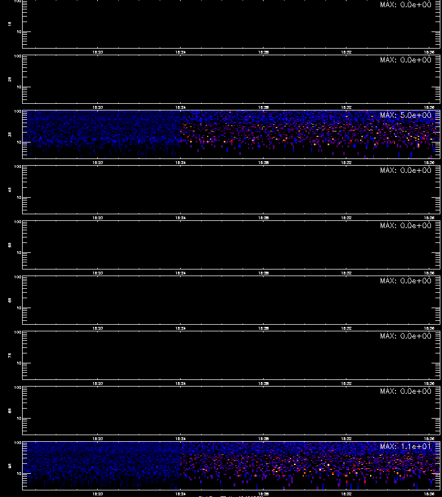This screenshot has width=442, height=497.
Task: Click the MAX: 0.0e+00 readout in panel 4R
Action: (406, 170)
